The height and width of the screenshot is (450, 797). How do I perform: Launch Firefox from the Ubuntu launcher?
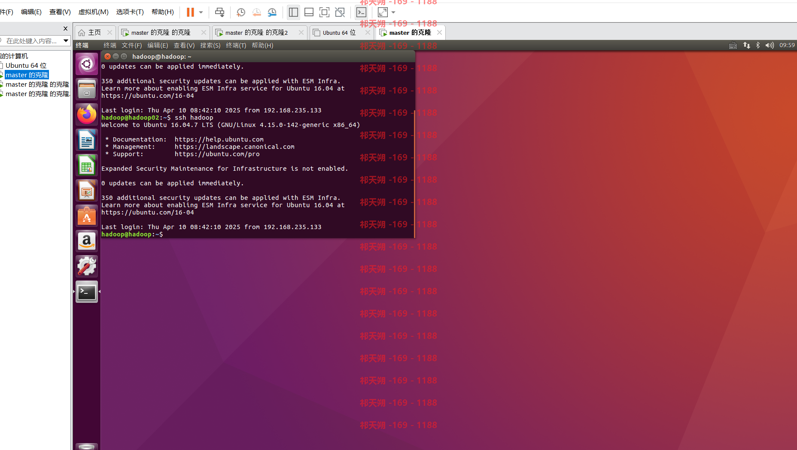click(87, 115)
